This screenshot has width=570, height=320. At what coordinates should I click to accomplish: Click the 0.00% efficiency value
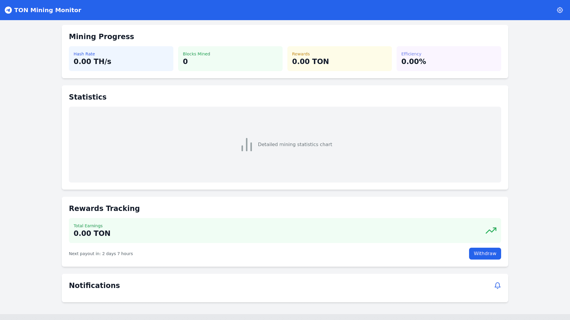pyautogui.click(x=414, y=62)
